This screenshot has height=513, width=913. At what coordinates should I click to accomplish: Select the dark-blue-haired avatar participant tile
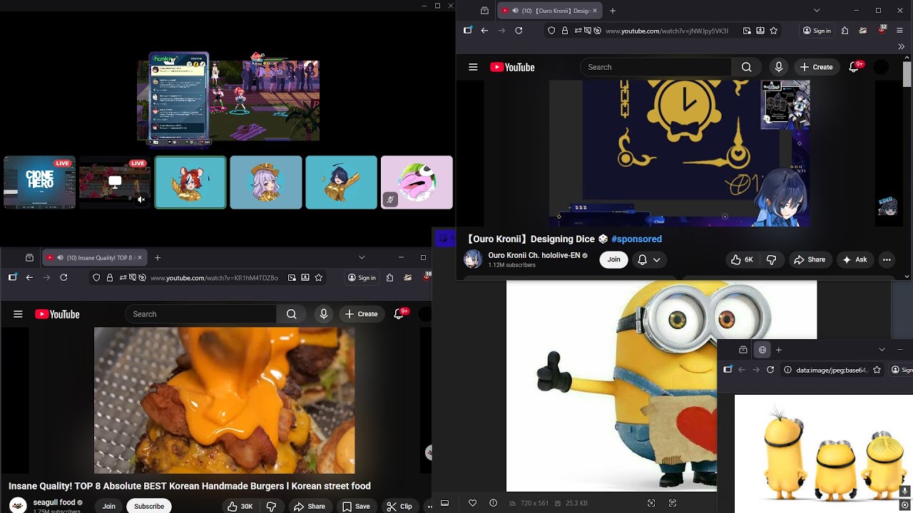pyautogui.click(x=341, y=182)
